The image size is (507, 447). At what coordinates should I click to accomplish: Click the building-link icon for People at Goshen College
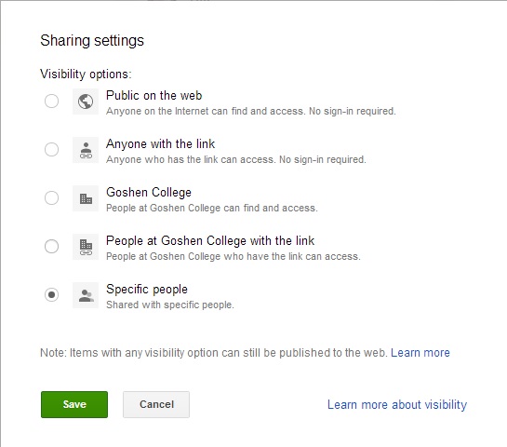(86, 247)
